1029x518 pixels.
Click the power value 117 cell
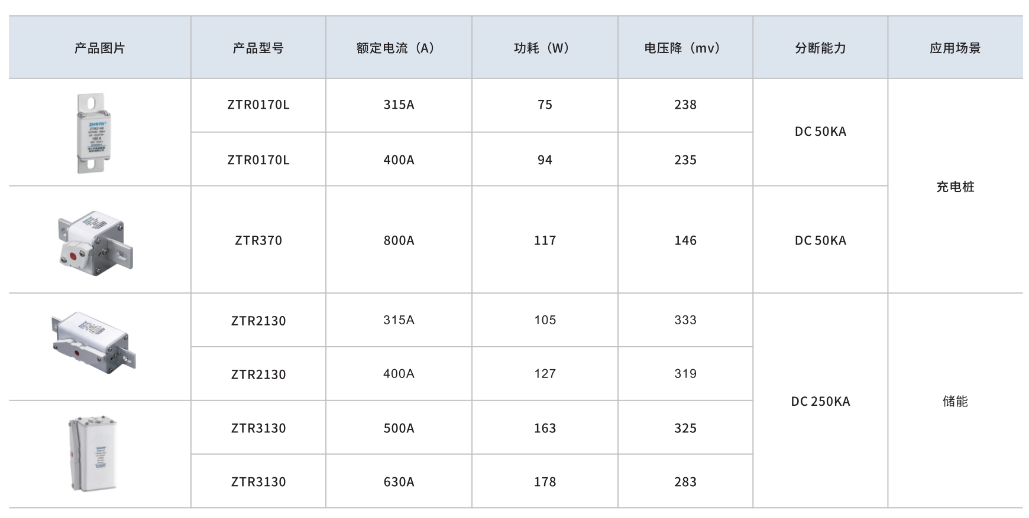(545, 240)
